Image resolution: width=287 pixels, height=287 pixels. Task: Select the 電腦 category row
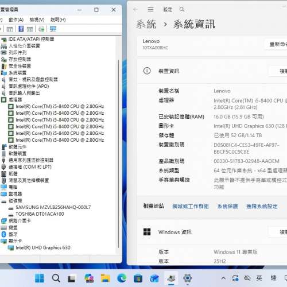(x=13, y=187)
